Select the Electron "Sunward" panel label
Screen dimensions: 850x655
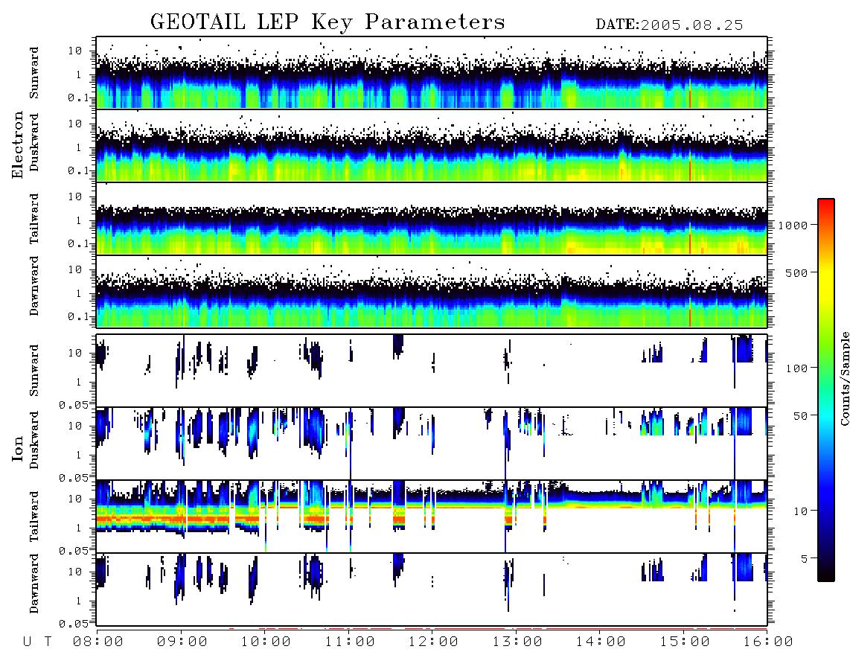point(34,73)
